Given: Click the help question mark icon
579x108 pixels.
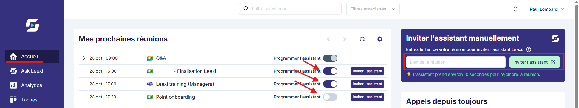Looking at the screenshot, I should click(x=529, y=49).
